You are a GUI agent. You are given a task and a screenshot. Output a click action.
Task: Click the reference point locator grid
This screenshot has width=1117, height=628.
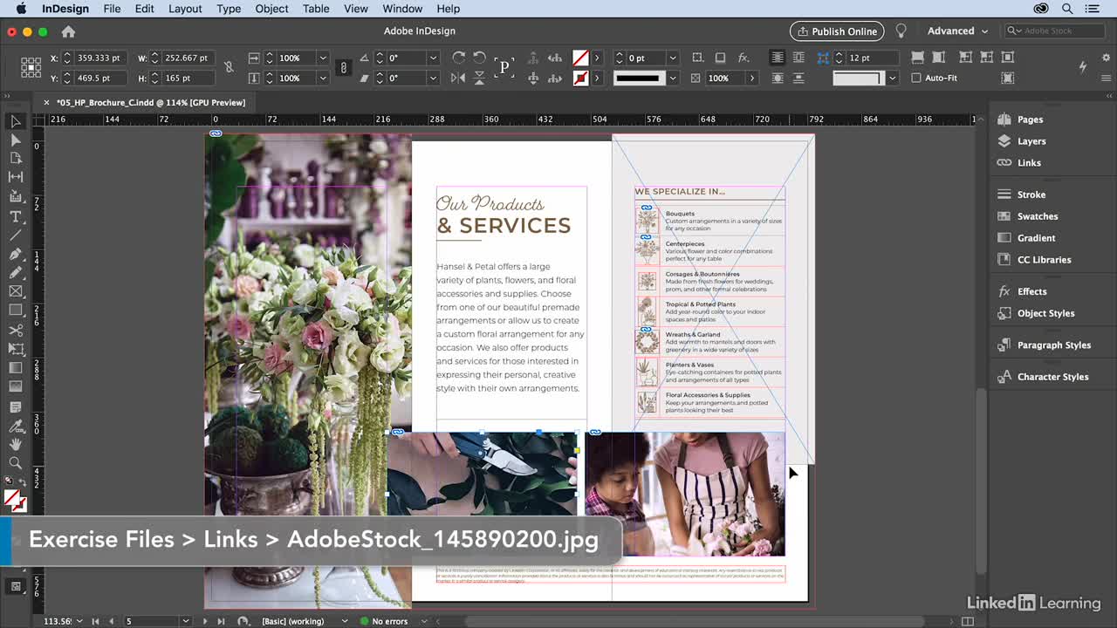pos(31,67)
